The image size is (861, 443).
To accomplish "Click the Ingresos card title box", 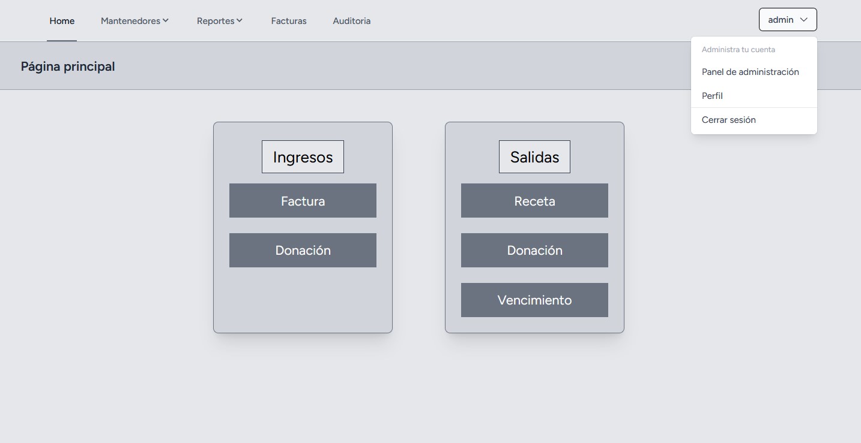I will (303, 157).
